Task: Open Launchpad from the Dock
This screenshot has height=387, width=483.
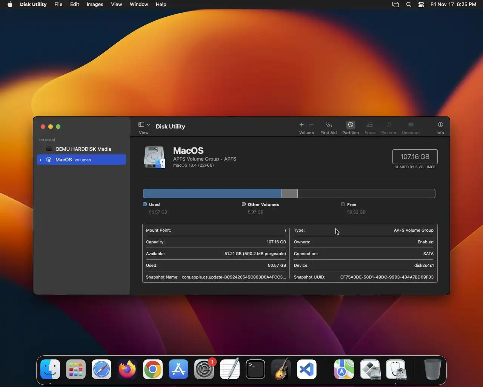Action: [76, 369]
